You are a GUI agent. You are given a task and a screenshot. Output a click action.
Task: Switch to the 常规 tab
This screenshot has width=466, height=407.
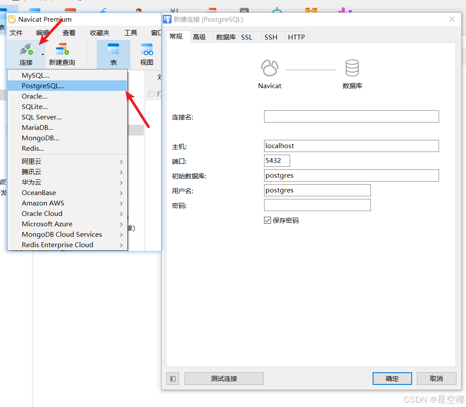[178, 36]
